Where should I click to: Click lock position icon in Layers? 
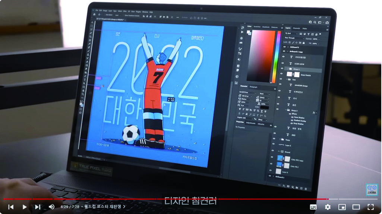pyautogui.click(x=297, y=42)
